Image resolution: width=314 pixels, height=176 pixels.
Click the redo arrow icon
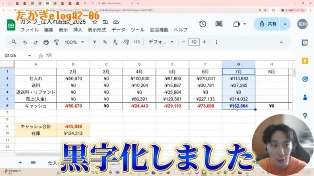pyautogui.click(x=35, y=42)
